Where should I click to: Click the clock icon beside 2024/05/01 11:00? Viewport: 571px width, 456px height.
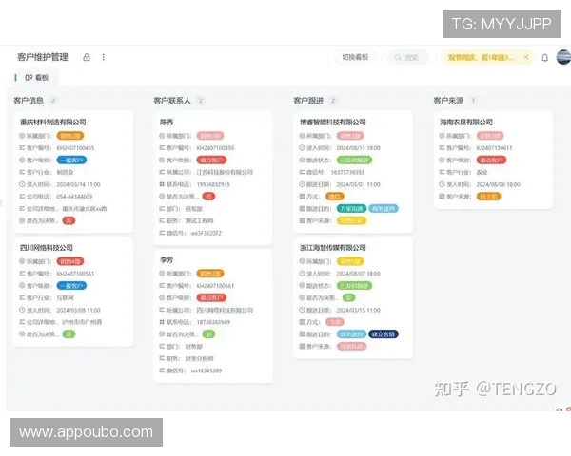click(302, 184)
